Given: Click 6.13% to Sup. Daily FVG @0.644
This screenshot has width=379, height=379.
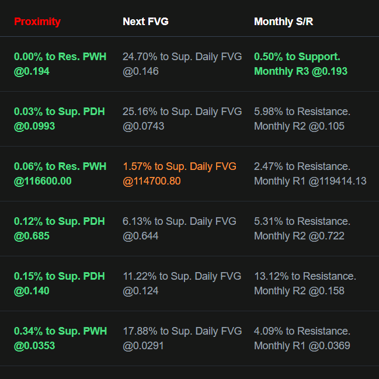Looking at the screenshot, I should click(x=179, y=229).
